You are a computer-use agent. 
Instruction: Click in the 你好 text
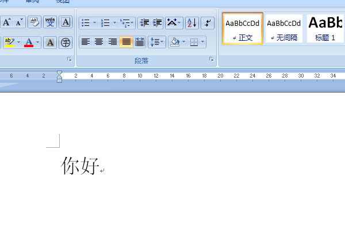pyautogui.click(x=80, y=166)
